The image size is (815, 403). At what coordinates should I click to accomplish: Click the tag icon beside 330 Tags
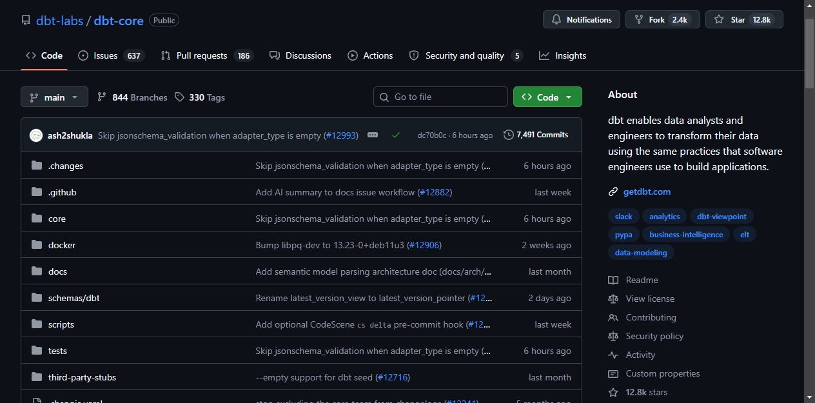(x=179, y=97)
